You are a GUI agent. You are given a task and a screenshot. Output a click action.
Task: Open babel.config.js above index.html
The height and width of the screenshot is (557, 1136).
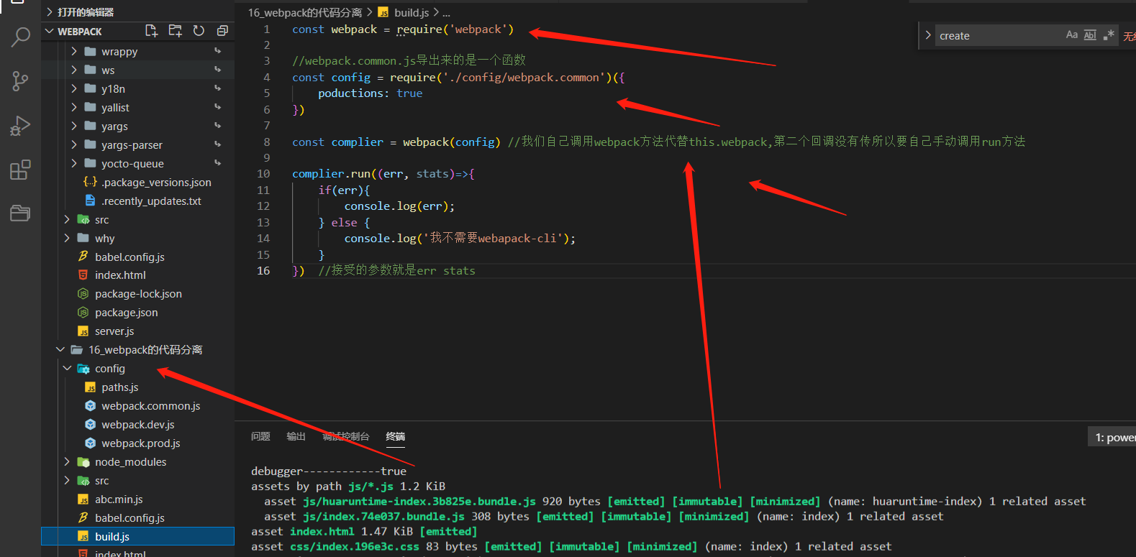pos(129,257)
